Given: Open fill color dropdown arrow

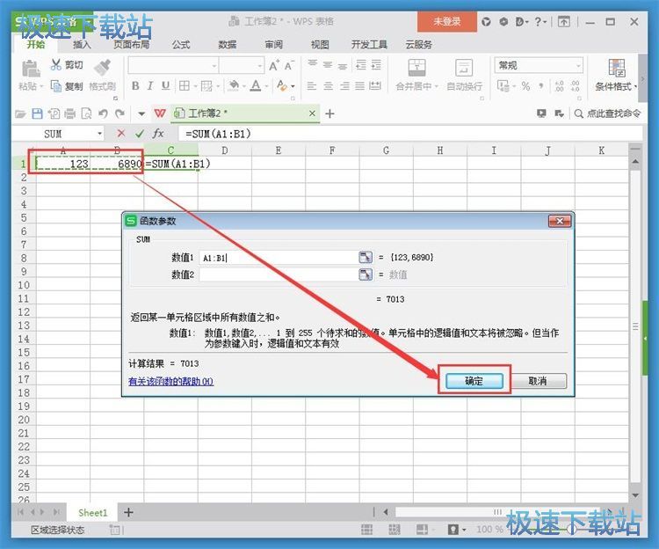Looking at the screenshot, I should [243, 86].
